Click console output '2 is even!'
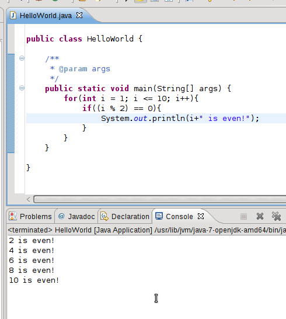 pos(32,241)
